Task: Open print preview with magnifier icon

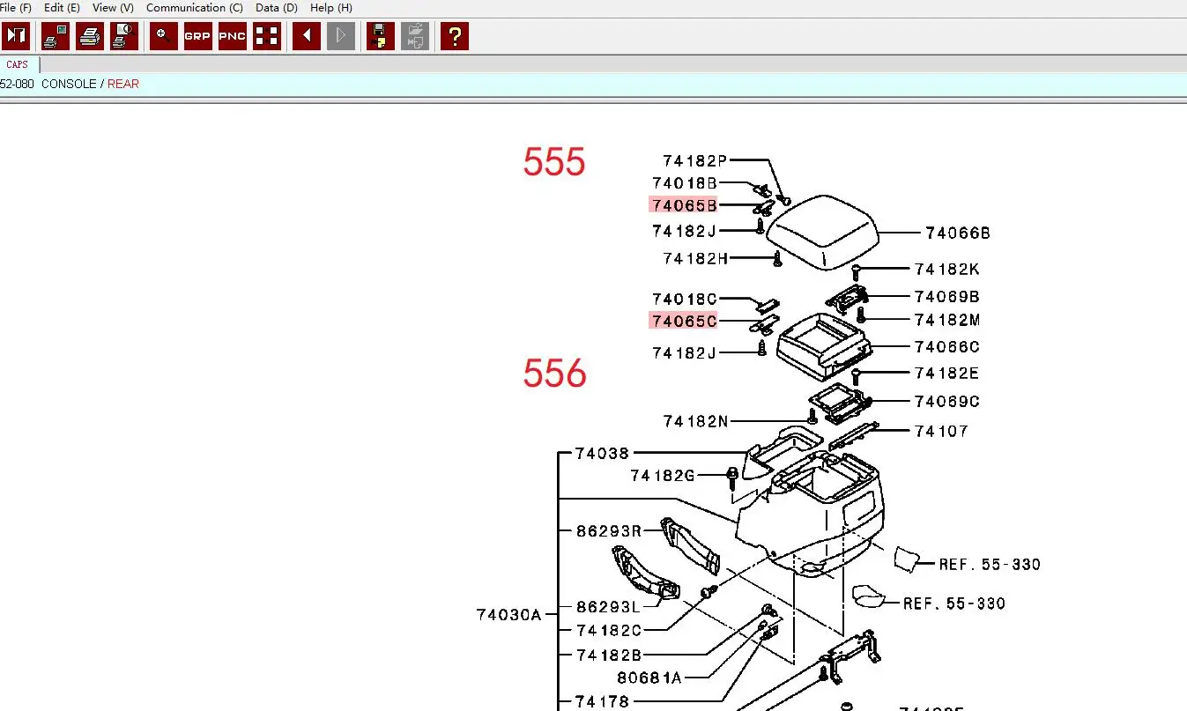Action: 124,36
